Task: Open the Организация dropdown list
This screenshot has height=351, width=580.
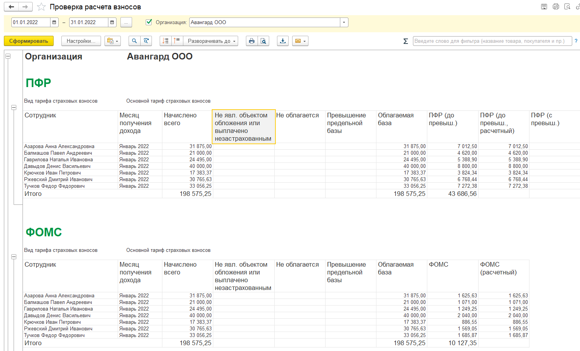Action: pyautogui.click(x=344, y=23)
